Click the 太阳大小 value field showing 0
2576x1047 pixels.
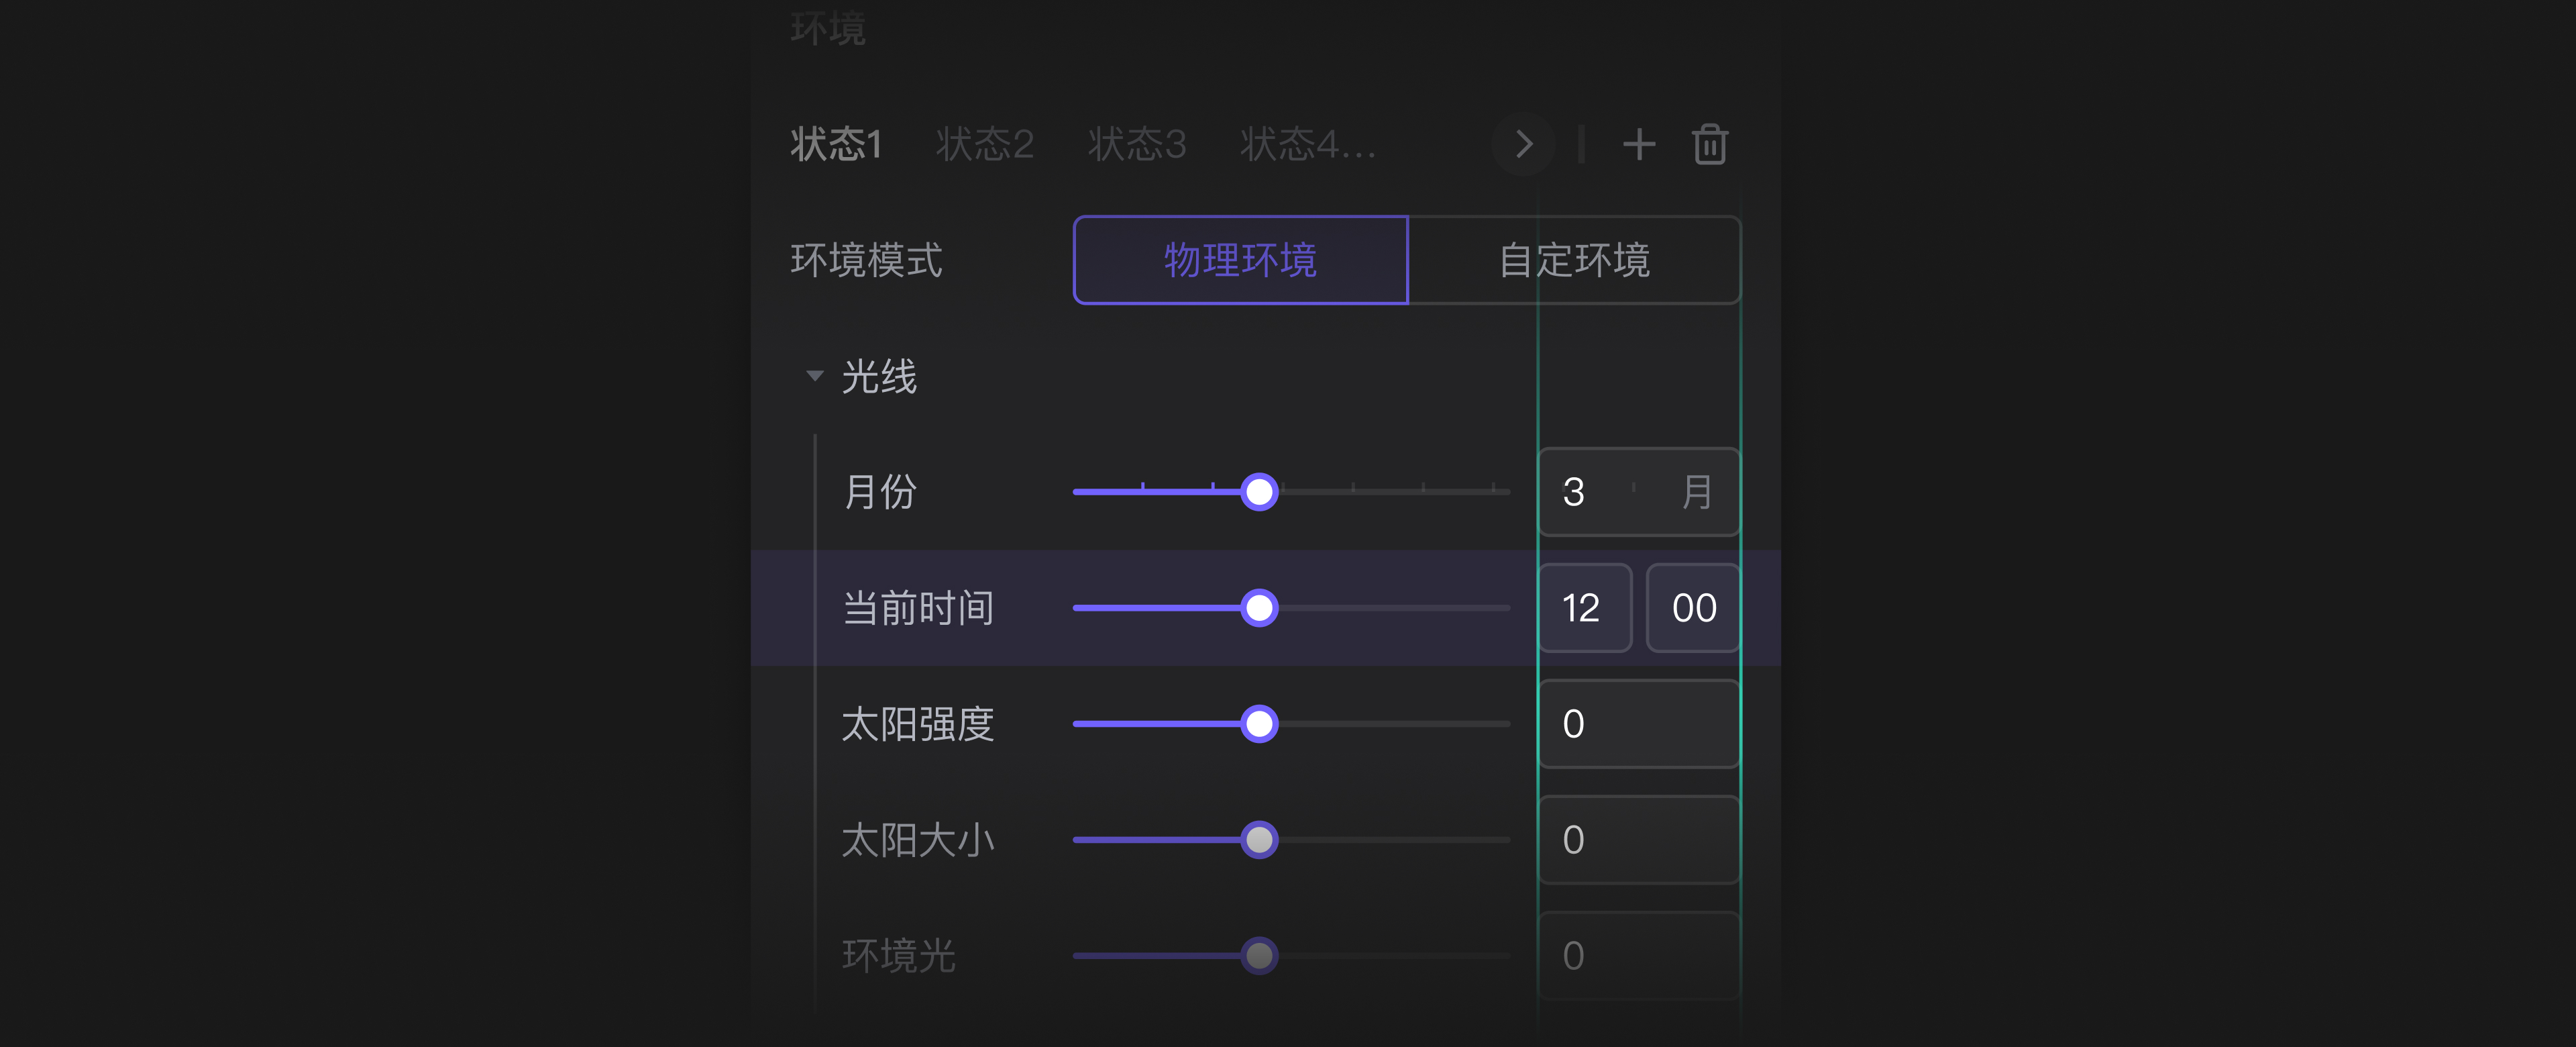(x=1638, y=841)
